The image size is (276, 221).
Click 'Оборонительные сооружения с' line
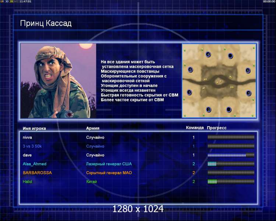134,76
